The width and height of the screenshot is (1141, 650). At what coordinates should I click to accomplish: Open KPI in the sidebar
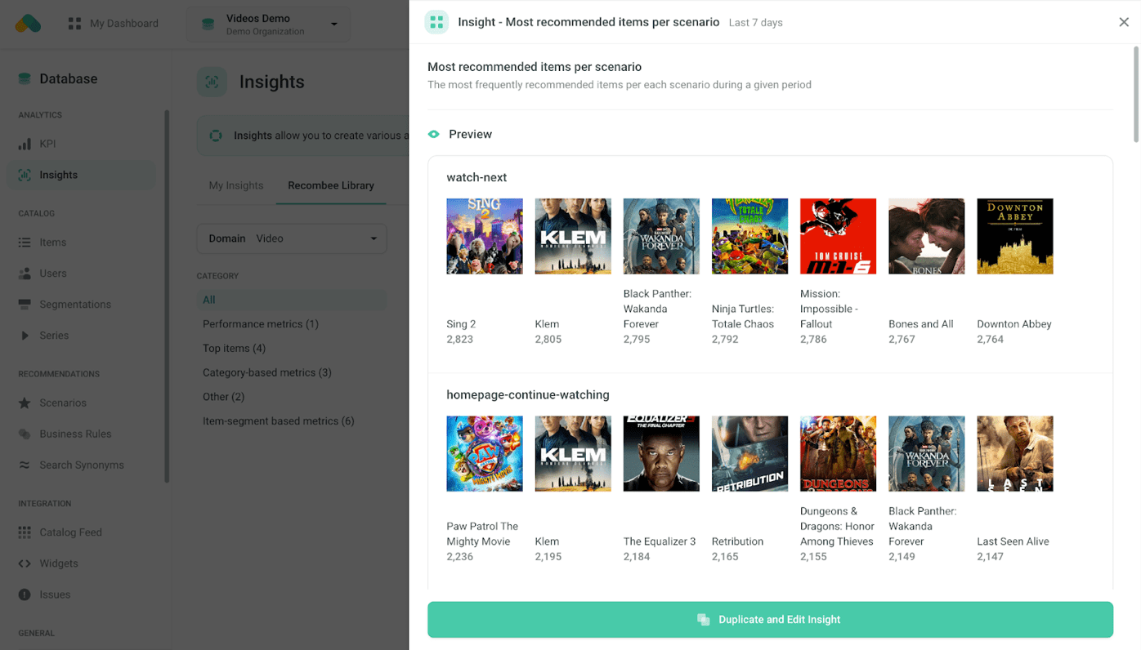[47, 144]
